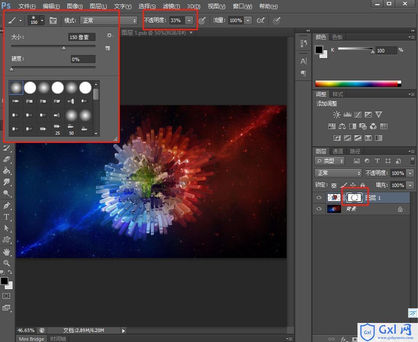The width and height of the screenshot is (418, 342).
Task: Switch to the 样式 tab
Action: [x=338, y=94]
